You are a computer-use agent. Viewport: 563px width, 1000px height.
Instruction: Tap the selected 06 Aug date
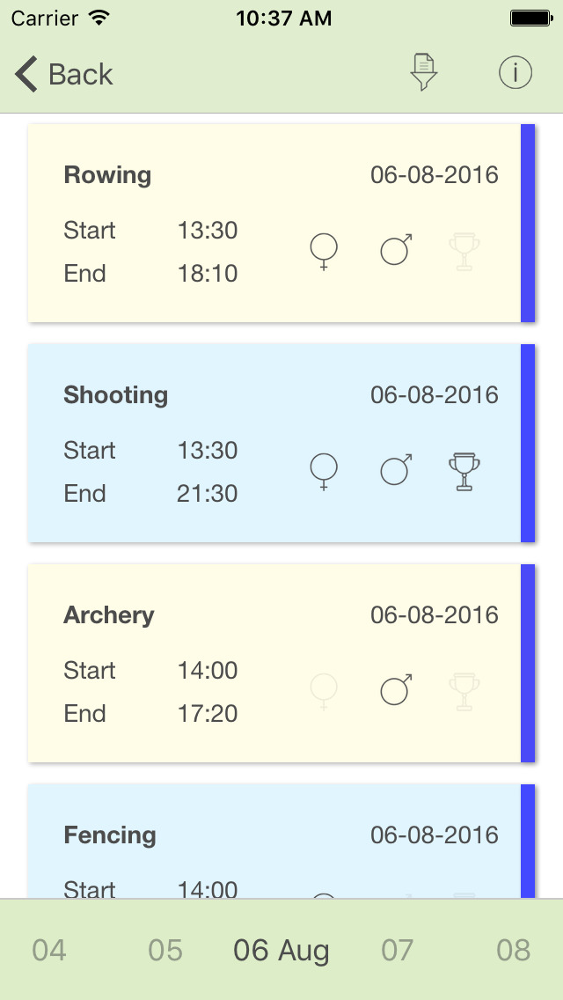pyautogui.click(x=281, y=951)
